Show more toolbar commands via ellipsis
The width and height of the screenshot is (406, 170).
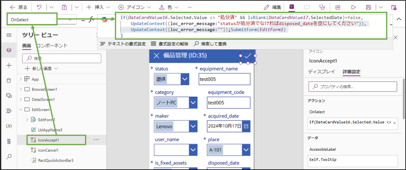(190, 7)
